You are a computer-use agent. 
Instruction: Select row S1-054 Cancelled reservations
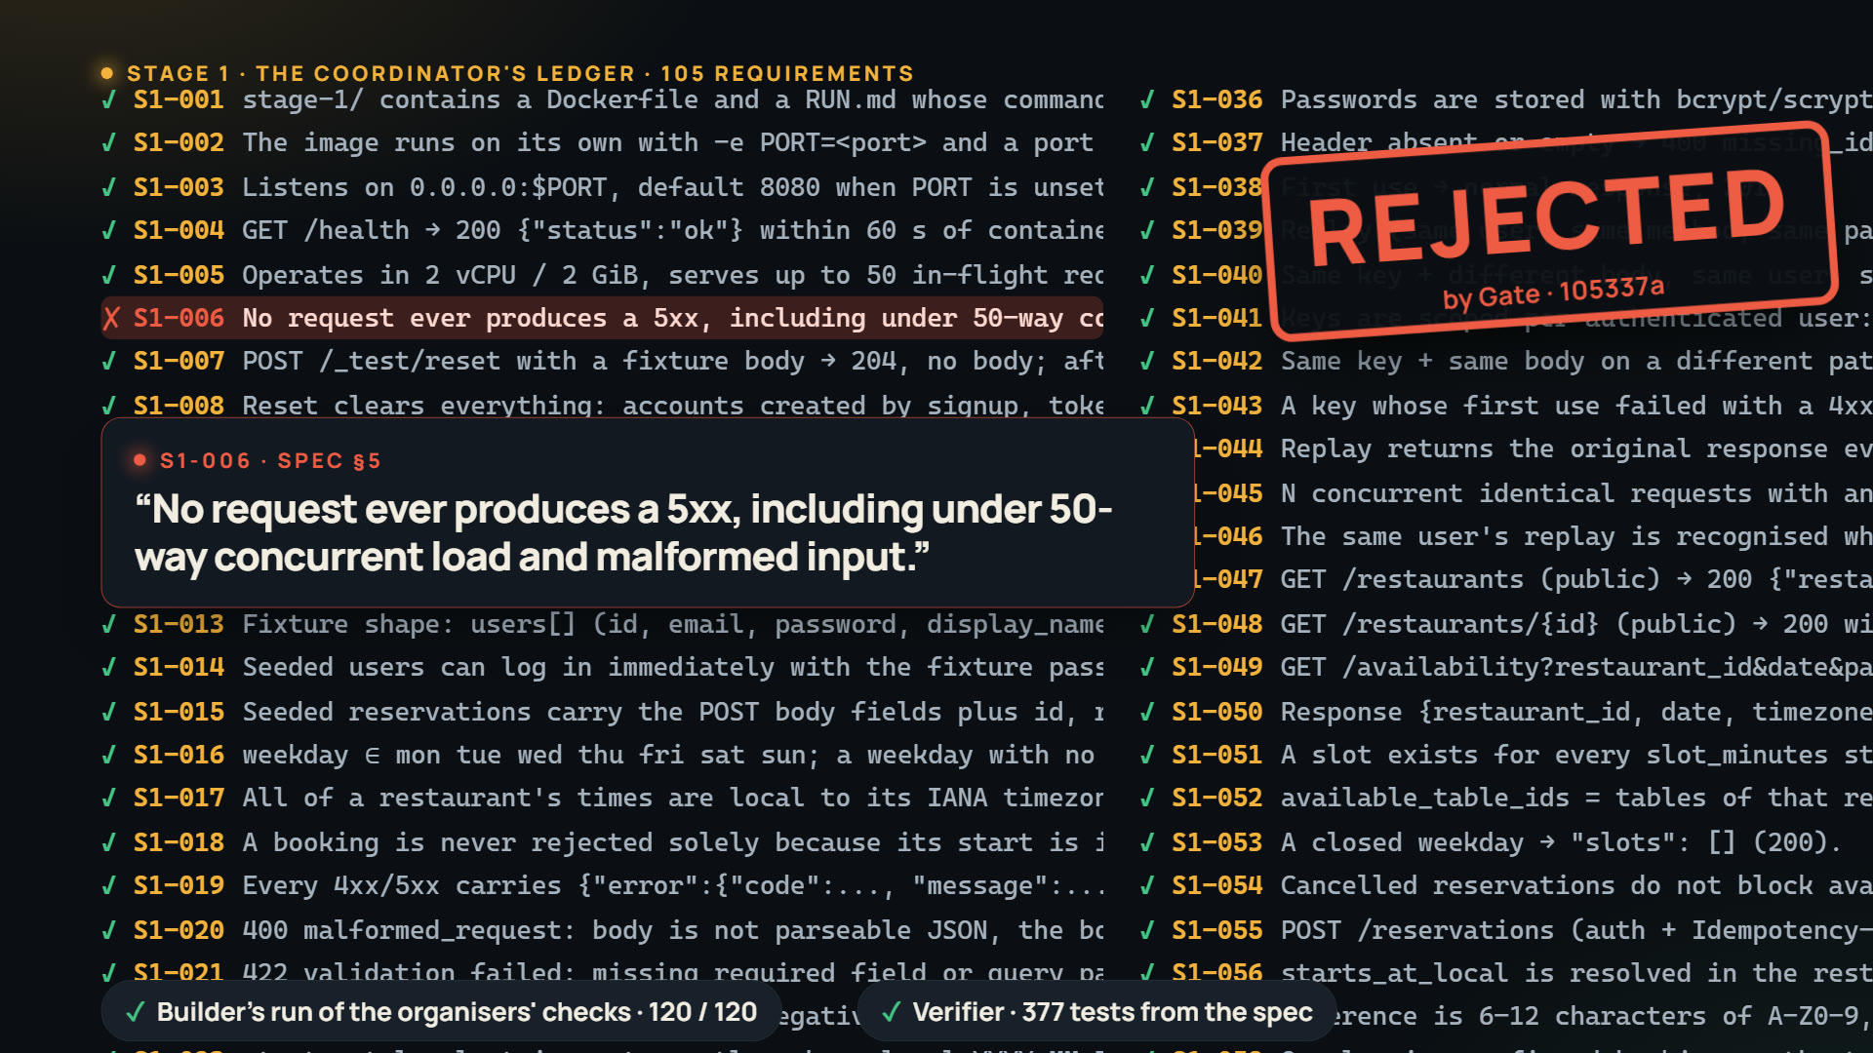1506,886
